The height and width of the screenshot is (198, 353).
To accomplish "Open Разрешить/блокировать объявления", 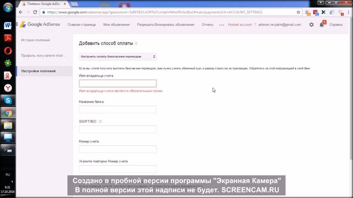I will [165, 24].
